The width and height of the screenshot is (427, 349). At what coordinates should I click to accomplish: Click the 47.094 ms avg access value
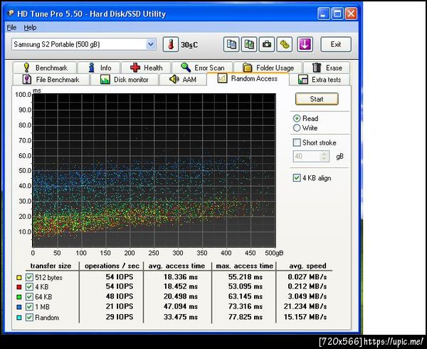[181, 306]
